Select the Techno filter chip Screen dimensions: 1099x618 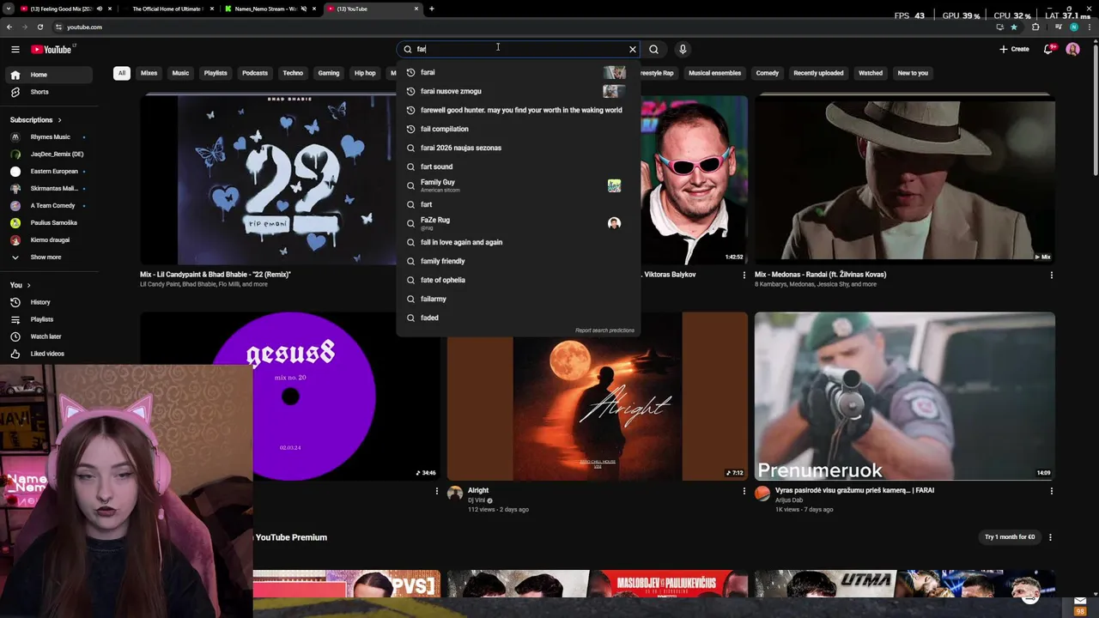293,73
